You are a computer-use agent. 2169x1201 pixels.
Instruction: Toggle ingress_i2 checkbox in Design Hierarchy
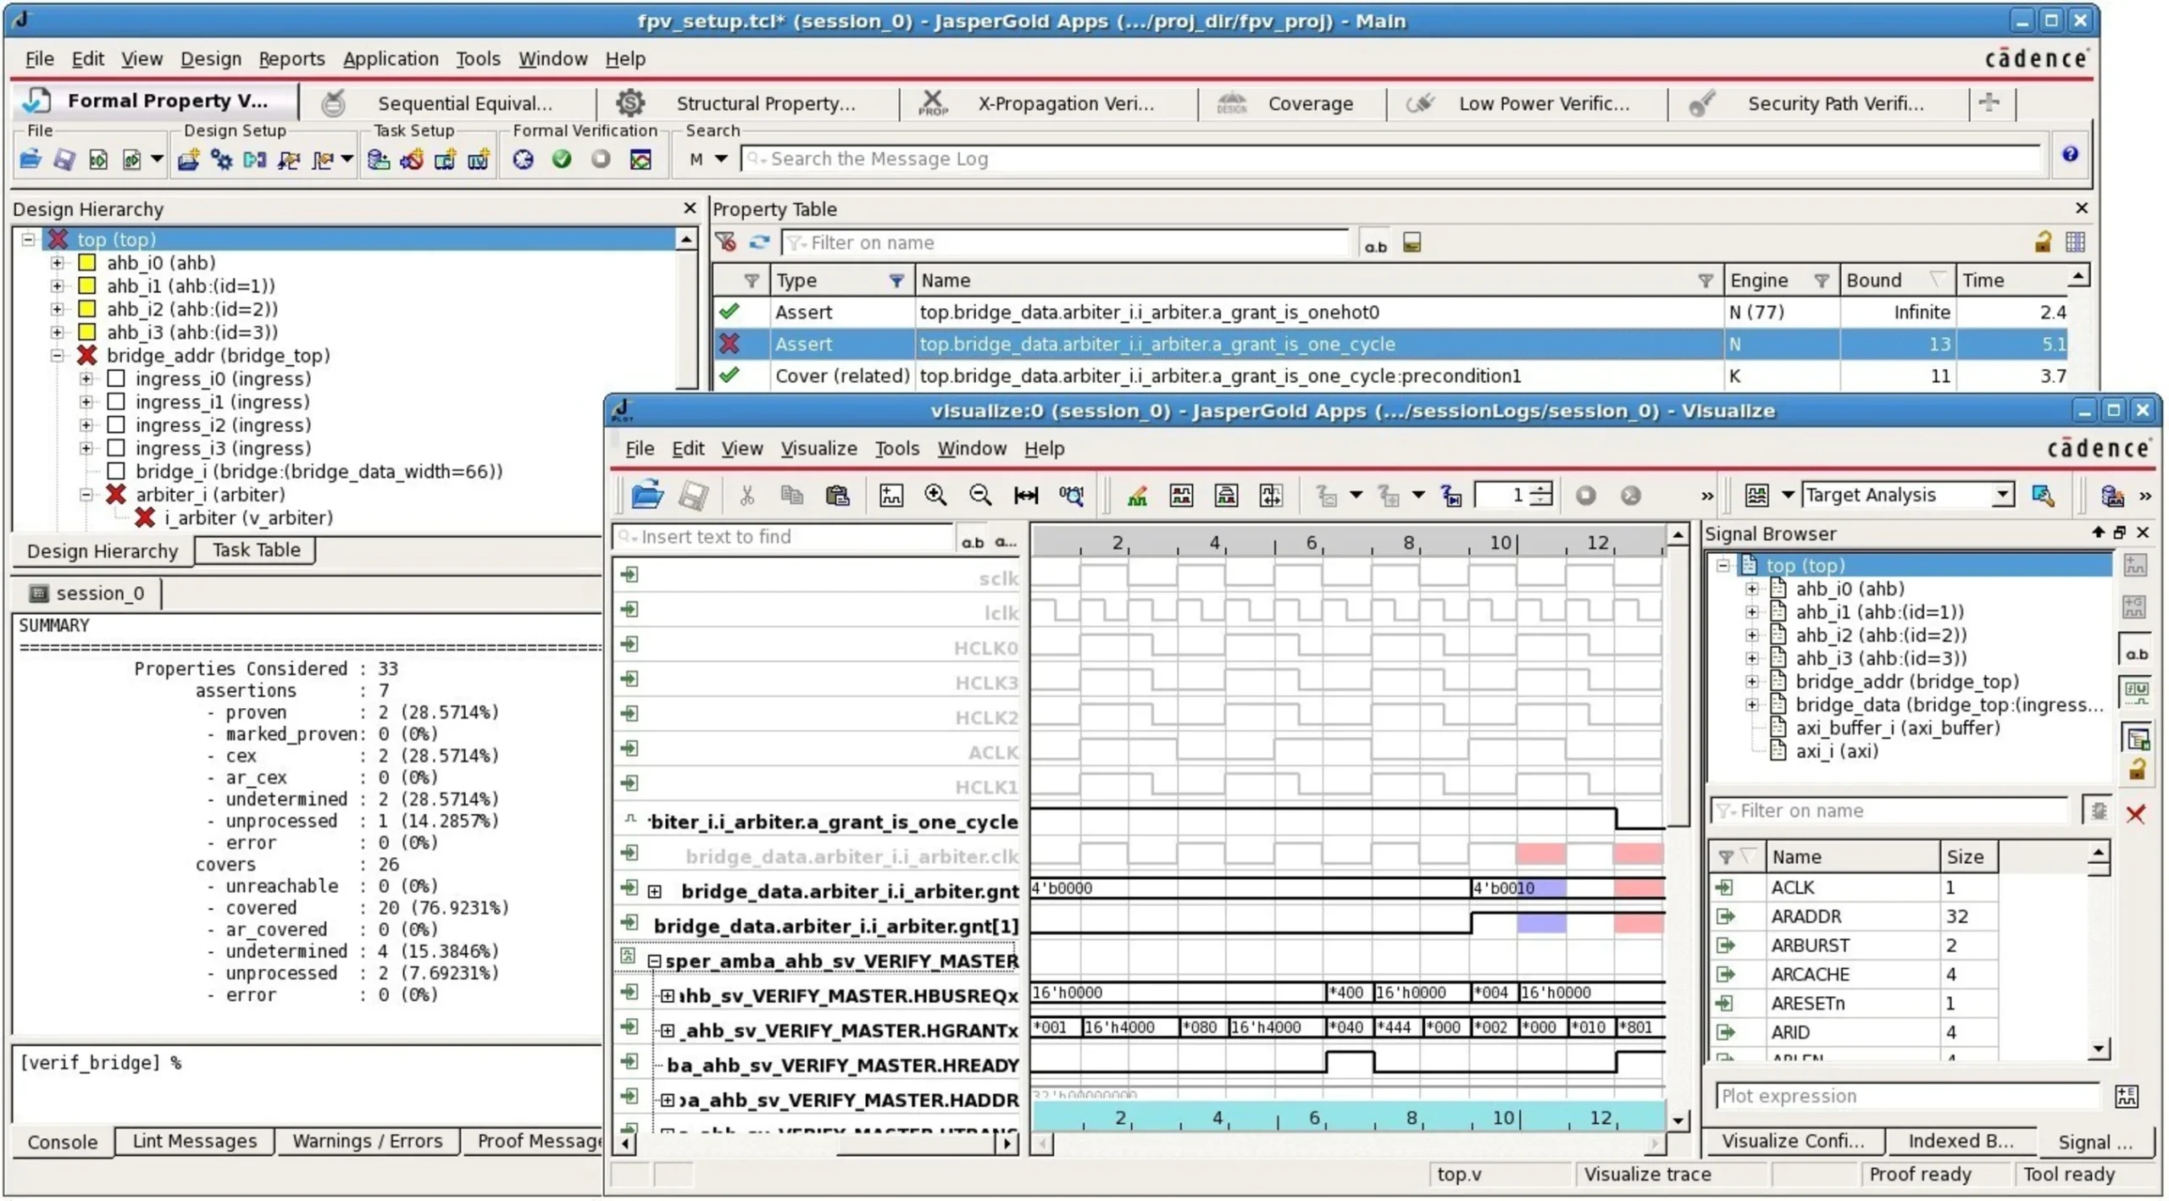coord(116,425)
